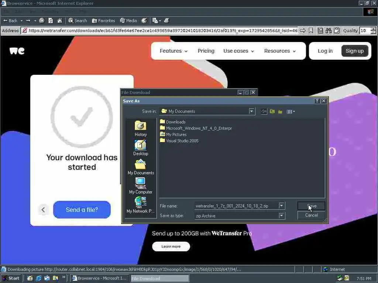Viewport: 378px width, 283px height.
Task: Click the Save As help question button
Action: coord(317,101)
